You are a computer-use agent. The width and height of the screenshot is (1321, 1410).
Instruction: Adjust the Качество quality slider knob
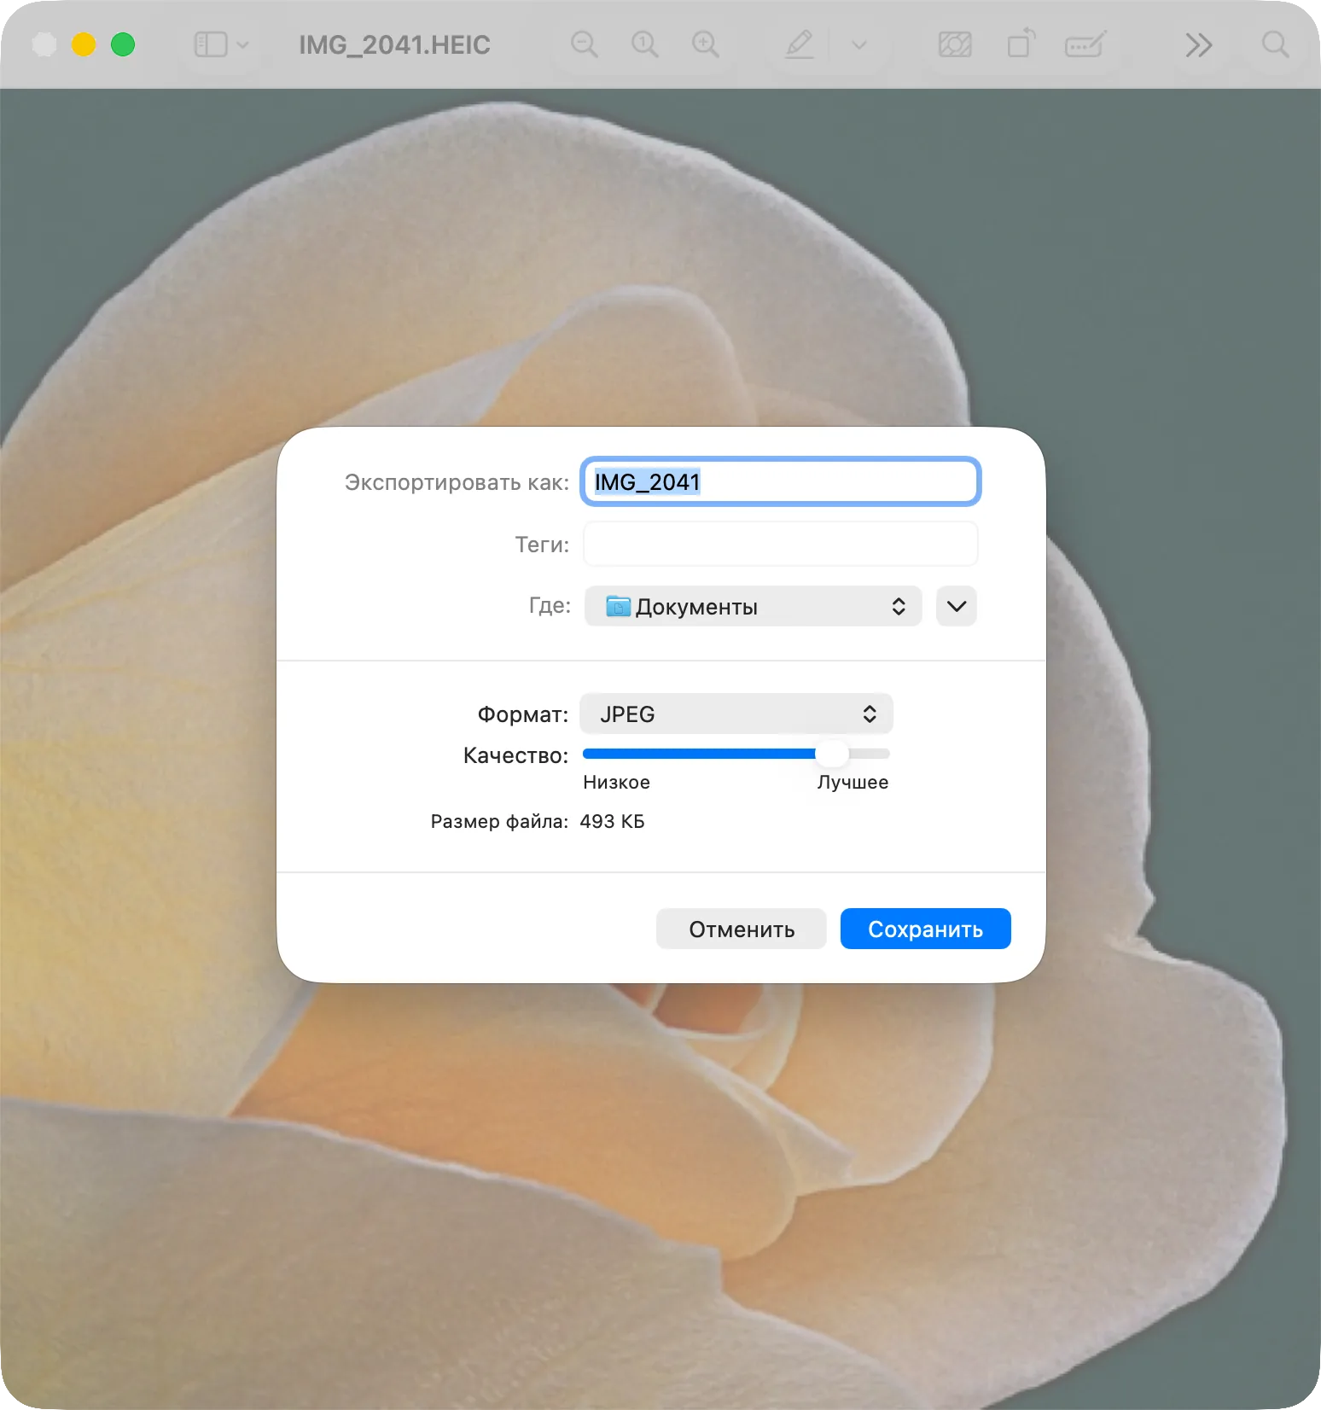tap(831, 754)
